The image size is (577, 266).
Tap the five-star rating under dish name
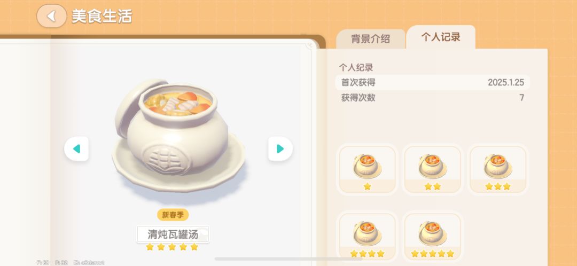[172, 247]
